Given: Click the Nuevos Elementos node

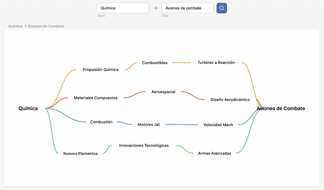Looking at the screenshot, I should point(80,154).
